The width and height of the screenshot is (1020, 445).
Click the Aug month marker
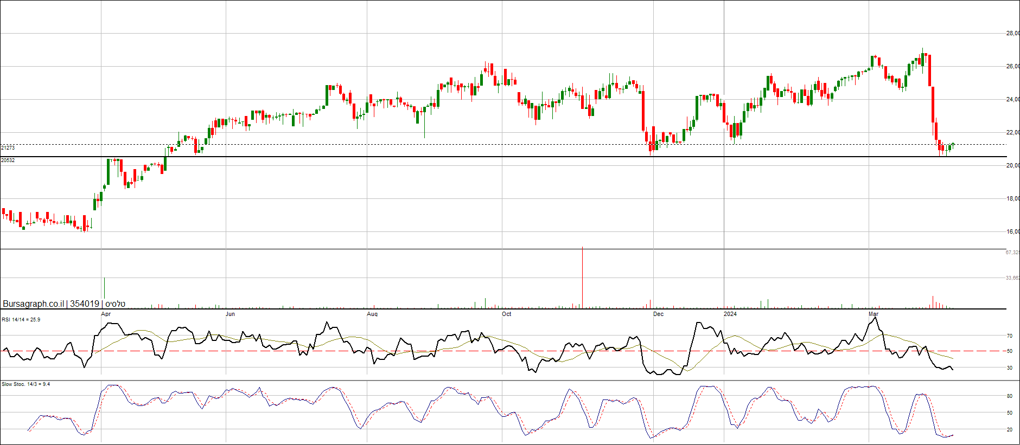(x=372, y=314)
